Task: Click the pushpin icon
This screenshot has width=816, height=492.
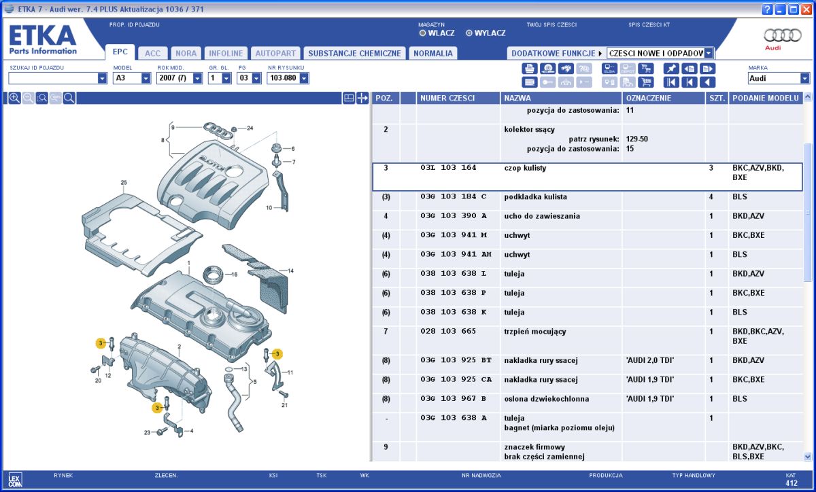Action: (x=671, y=69)
